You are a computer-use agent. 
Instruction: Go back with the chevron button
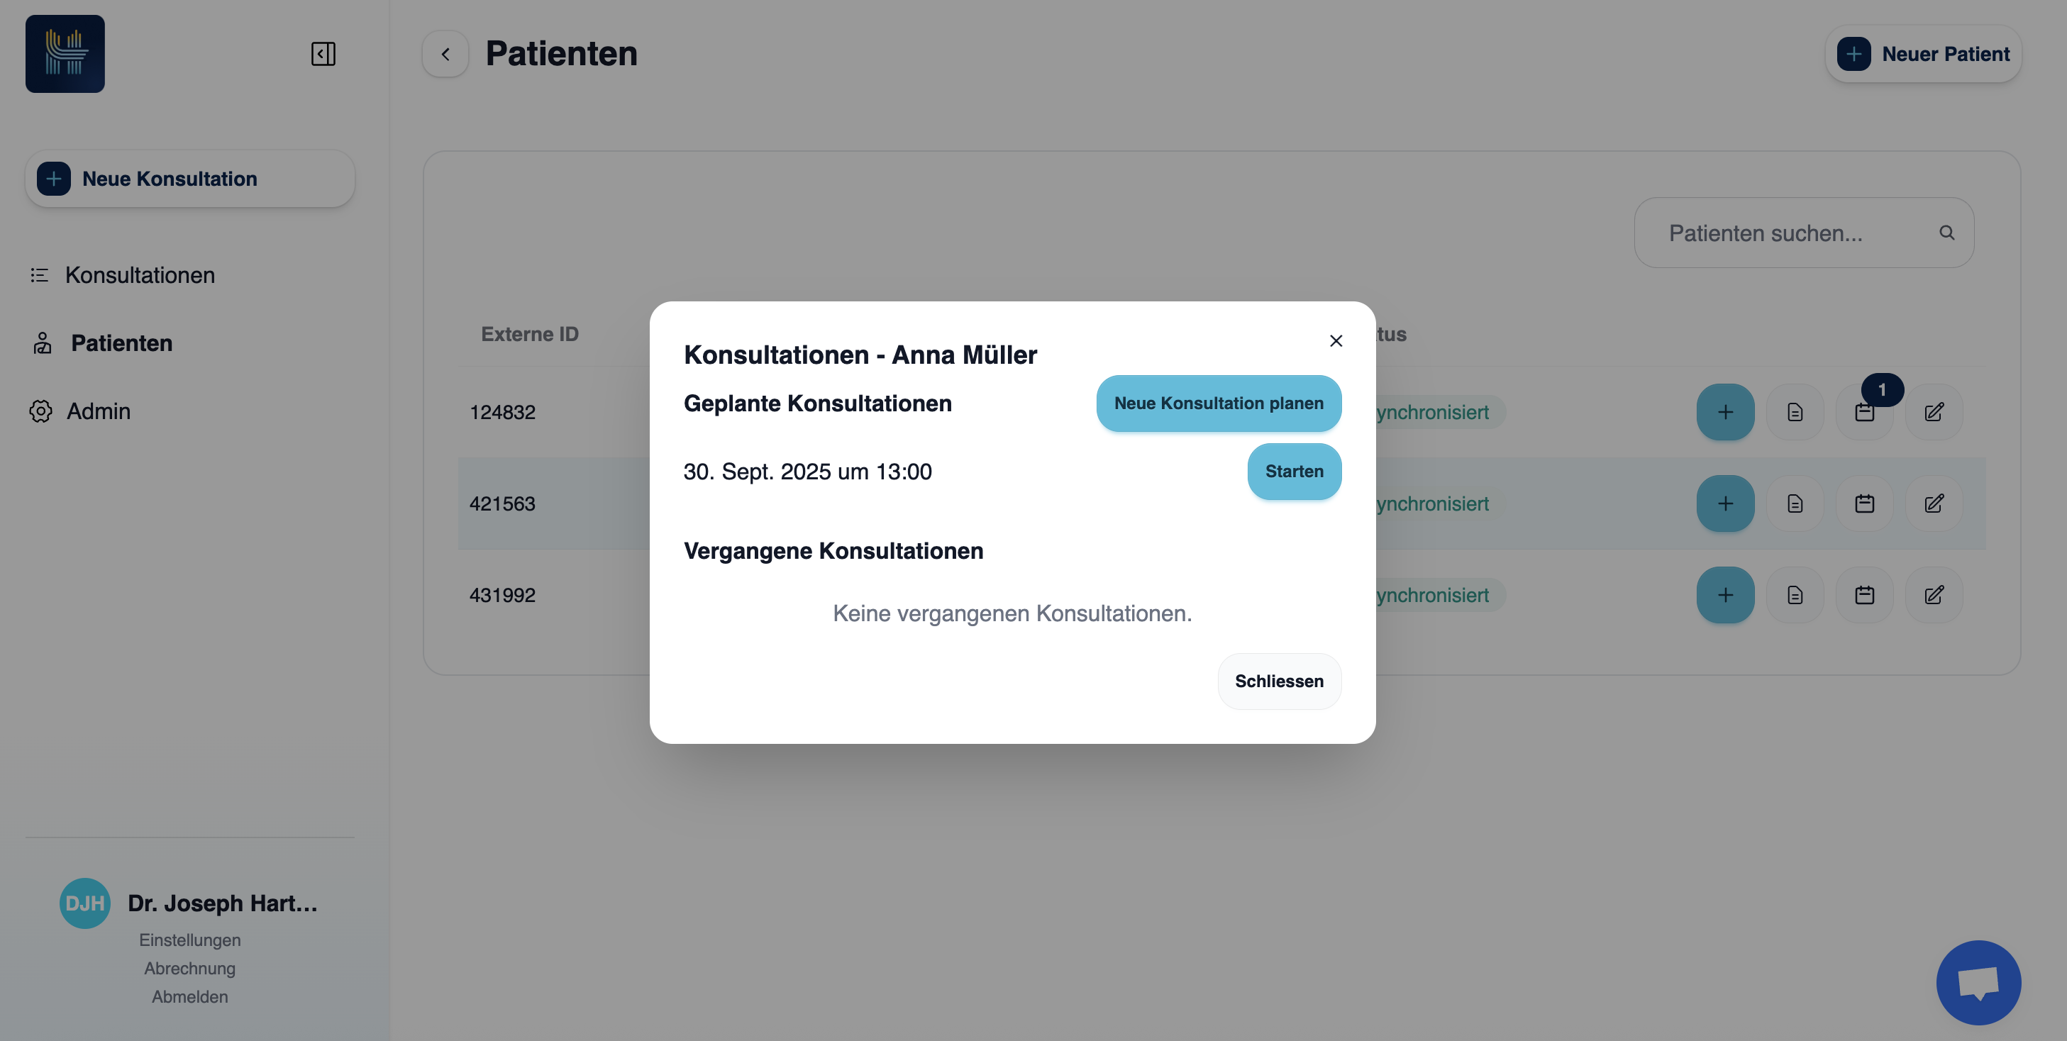click(445, 54)
